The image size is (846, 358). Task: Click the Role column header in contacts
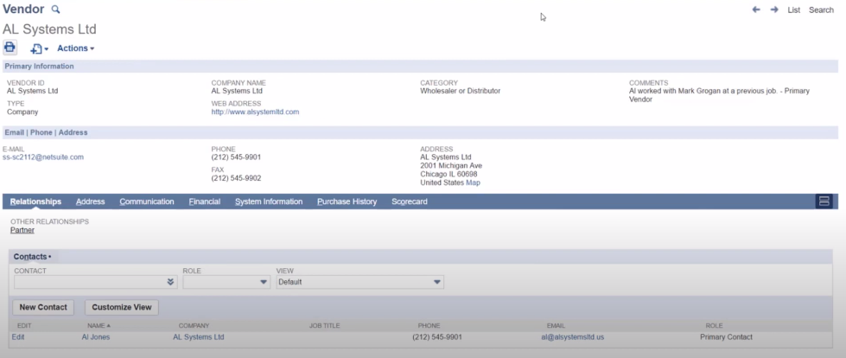click(x=714, y=326)
